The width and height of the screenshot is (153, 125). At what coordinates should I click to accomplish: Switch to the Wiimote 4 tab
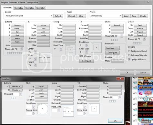point(41,8)
